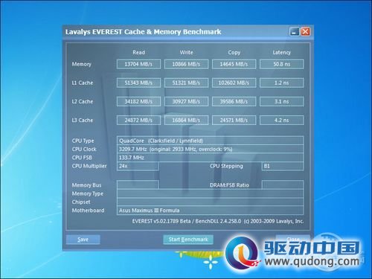This screenshot has width=372, height=279.
Task: Select L2 Cache copy value 39586 MB/s
Action: click(234, 101)
